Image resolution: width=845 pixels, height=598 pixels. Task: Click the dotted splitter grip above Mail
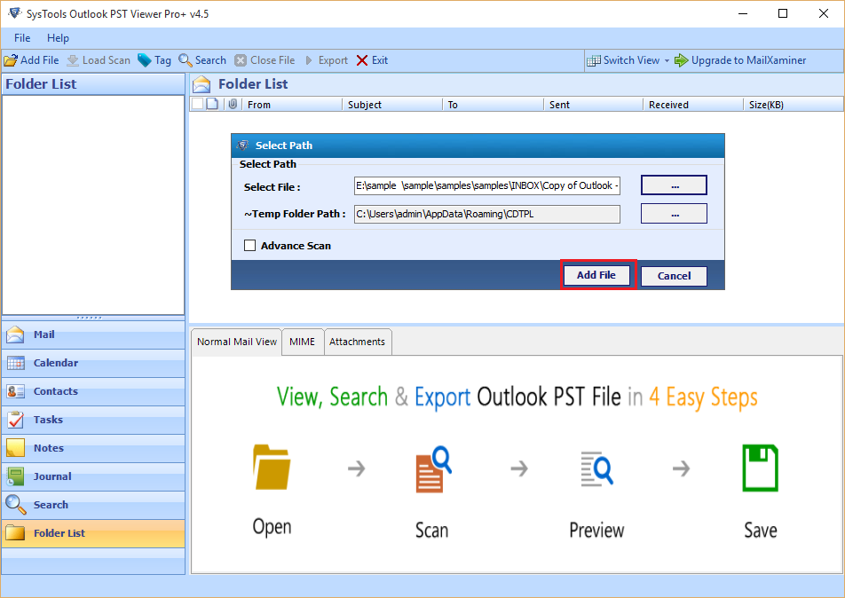coord(90,318)
